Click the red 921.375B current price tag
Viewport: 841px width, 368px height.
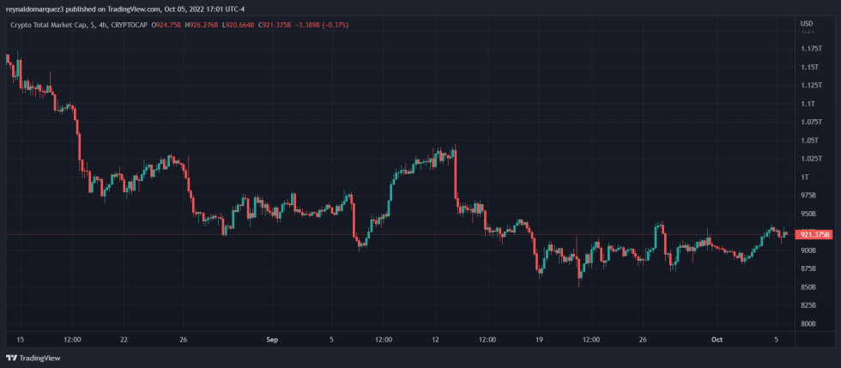pyautogui.click(x=814, y=235)
